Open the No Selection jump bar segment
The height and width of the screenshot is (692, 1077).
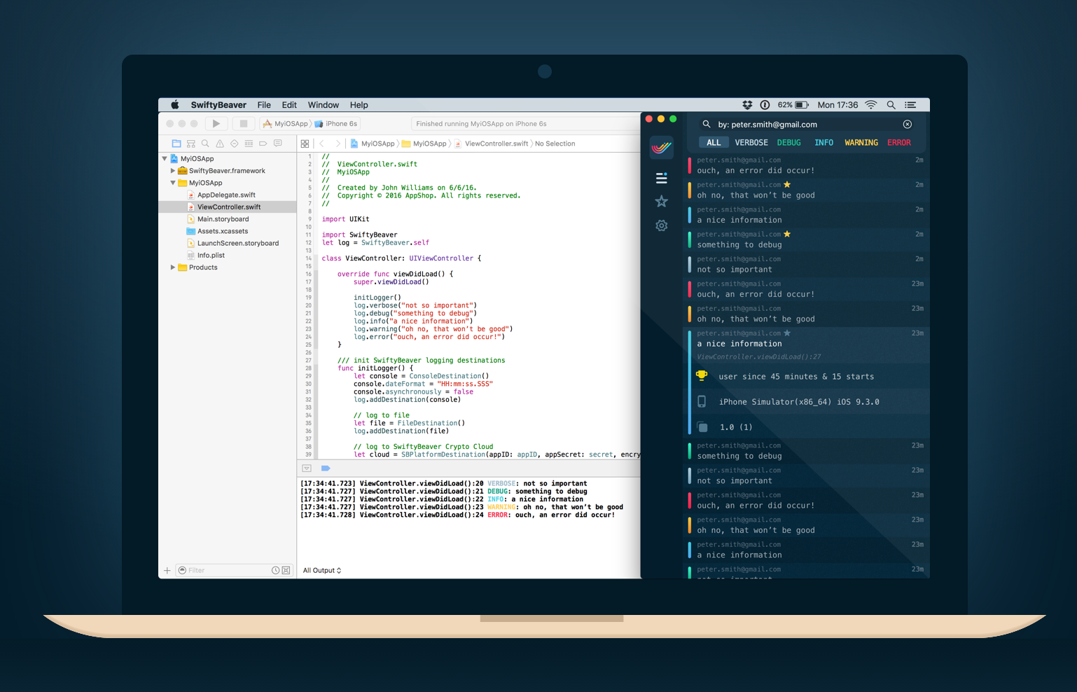pos(555,144)
